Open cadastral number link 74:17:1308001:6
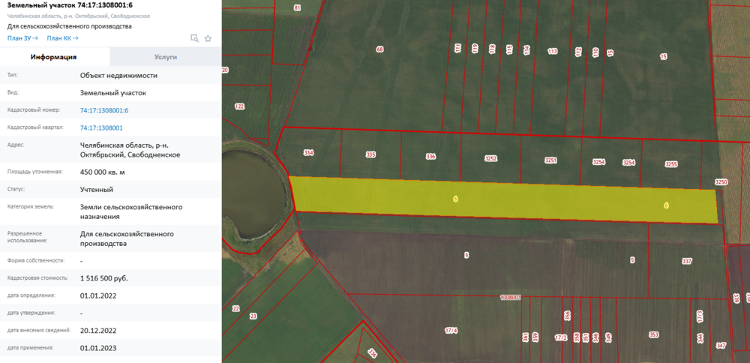 pos(104,110)
